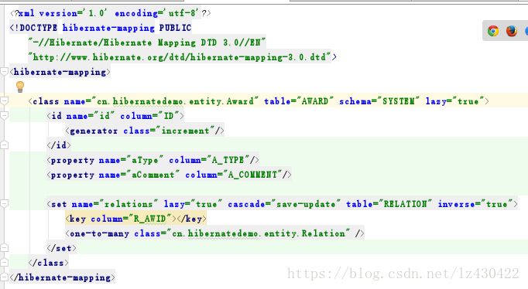Click cn.hibernatedemo.entity.Relation class value
This screenshot has width=528, height=289.
(x=259, y=233)
